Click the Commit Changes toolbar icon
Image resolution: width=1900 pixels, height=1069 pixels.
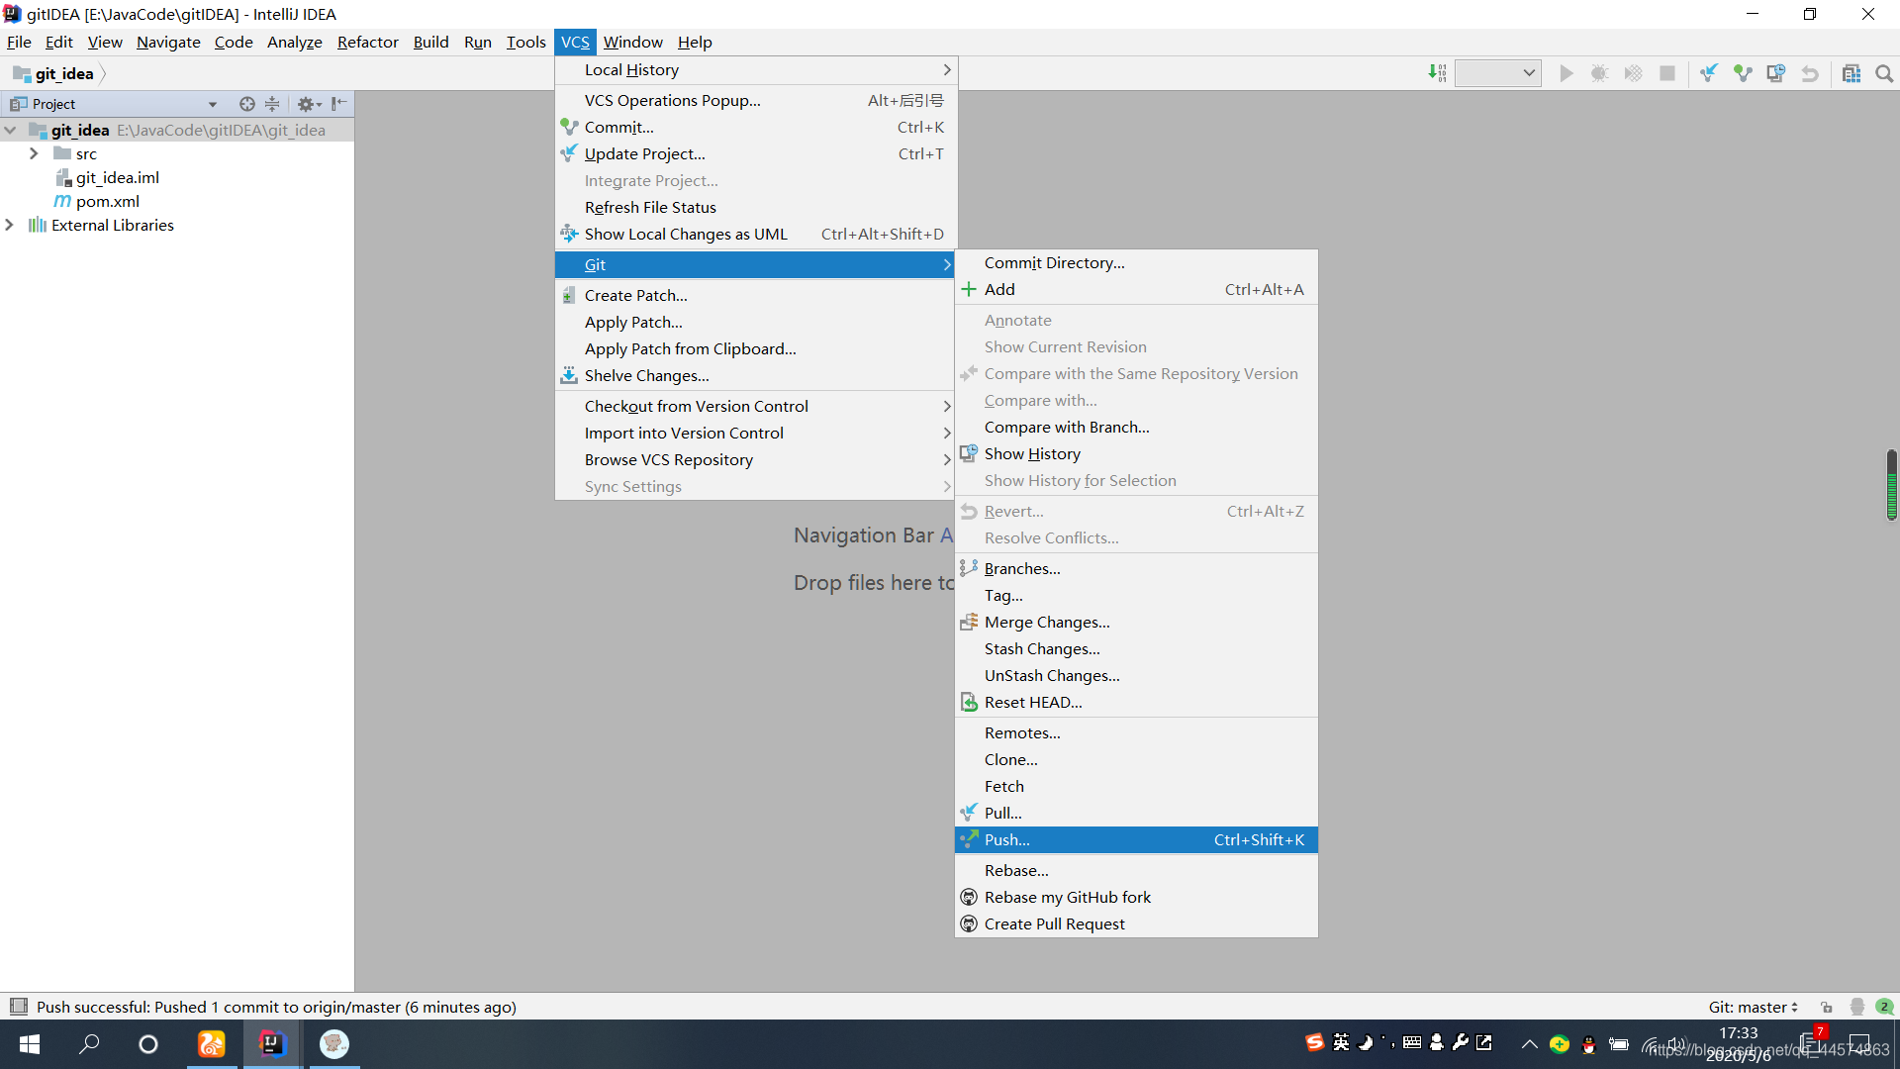pyautogui.click(x=1743, y=73)
